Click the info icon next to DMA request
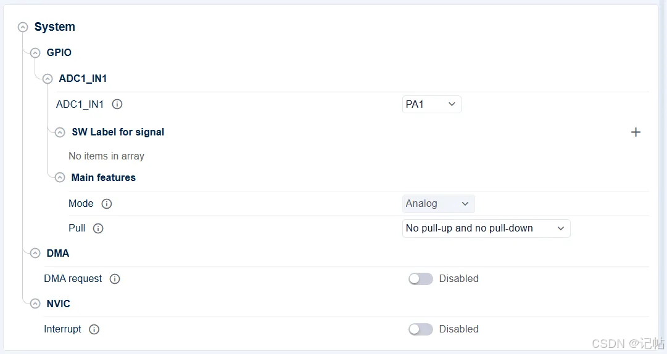This screenshot has width=667, height=354. [x=115, y=279]
